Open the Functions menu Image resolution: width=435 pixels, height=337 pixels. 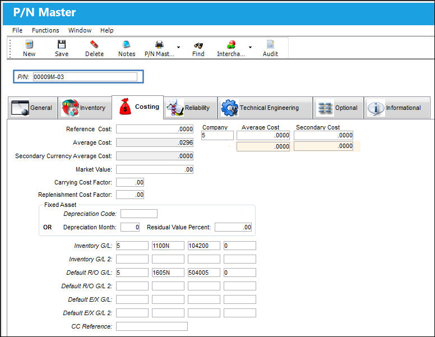coord(45,30)
